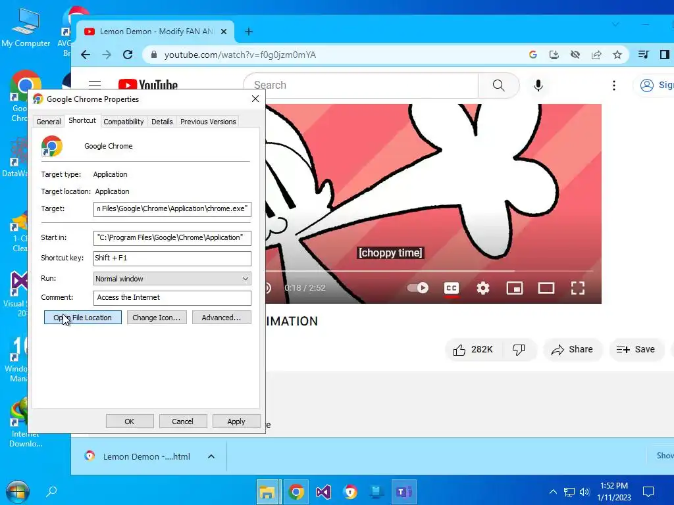The image size is (674, 505).
Task: Save the video to a playlist
Action: point(636,350)
